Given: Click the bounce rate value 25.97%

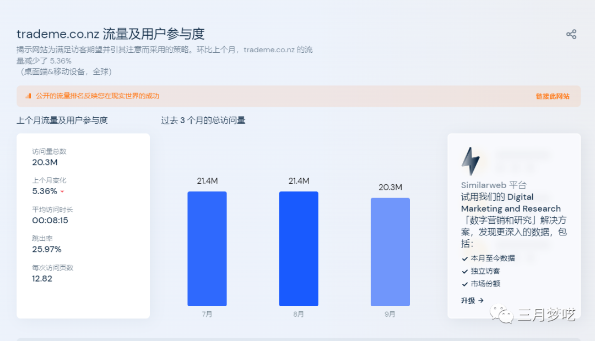Looking at the screenshot, I should [x=47, y=249].
